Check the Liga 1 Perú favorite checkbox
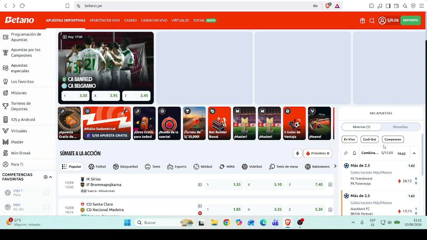Image resolution: width=427 pixels, height=240 pixels. pyautogui.click(x=47, y=193)
